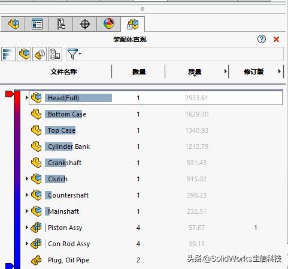Click the help question mark icon

(x=262, y=39)
